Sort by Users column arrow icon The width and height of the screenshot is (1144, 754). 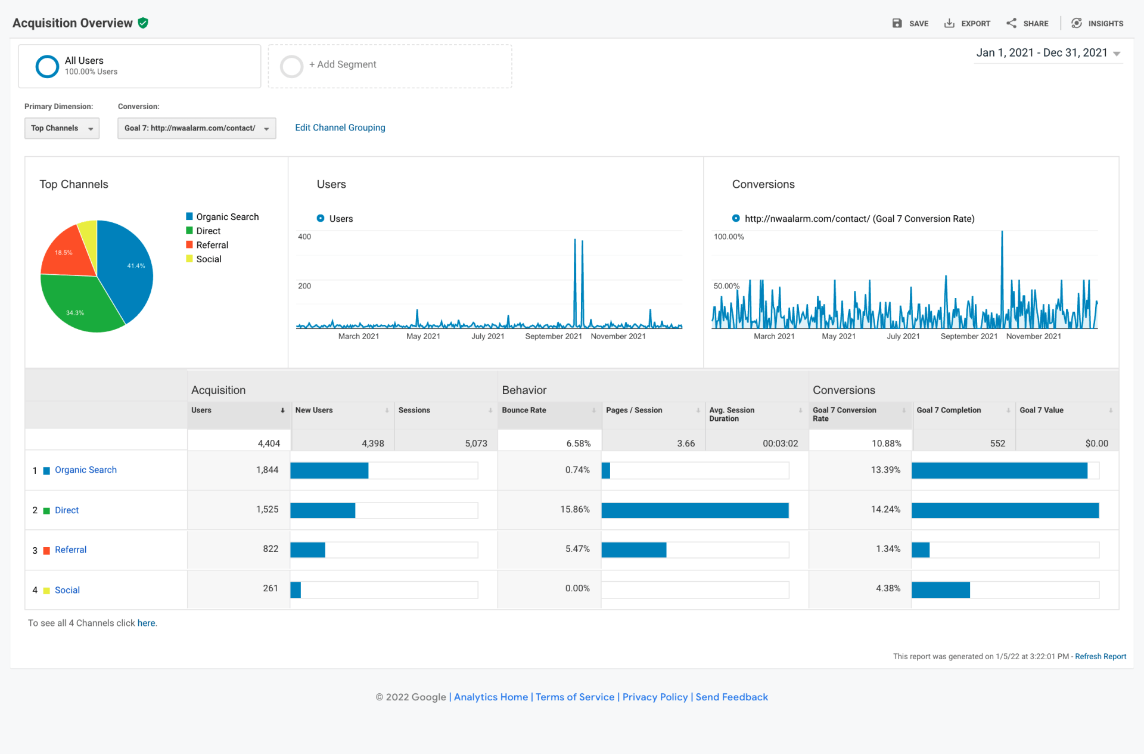click(x=282, y=411)
